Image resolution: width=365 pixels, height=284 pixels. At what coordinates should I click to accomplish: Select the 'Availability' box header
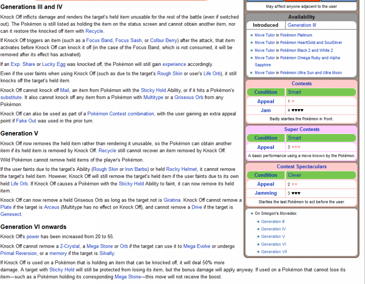click(x=302, y=17)
